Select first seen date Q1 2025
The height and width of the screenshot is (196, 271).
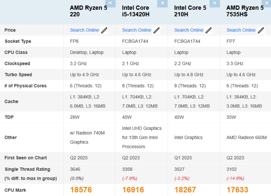(183, 158)
